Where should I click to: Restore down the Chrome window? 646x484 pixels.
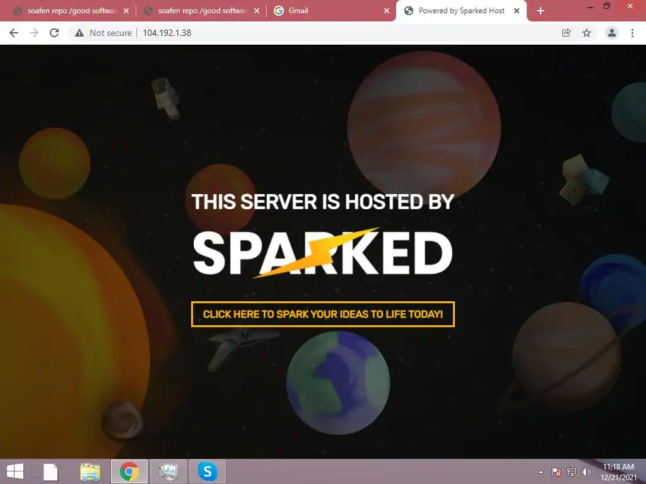(607, 6)
